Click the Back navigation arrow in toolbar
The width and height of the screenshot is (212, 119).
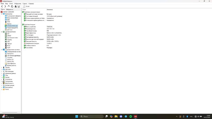click(2, 6)
